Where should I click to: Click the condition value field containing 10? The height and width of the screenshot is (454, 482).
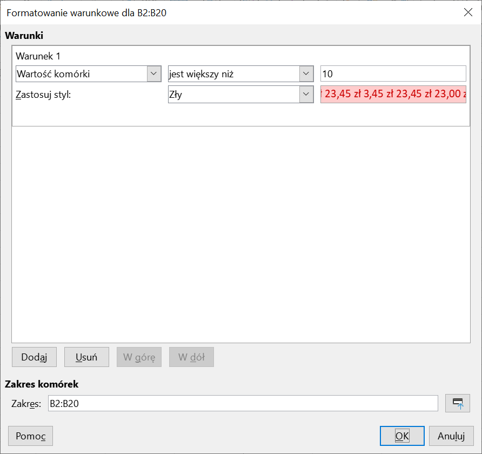[393, 74]
